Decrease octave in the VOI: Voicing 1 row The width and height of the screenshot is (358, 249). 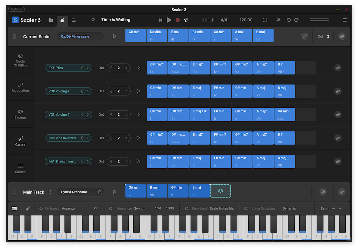[111, 91]
